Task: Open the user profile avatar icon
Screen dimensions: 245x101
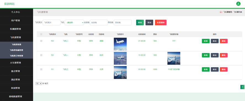Action: (238, 4)
